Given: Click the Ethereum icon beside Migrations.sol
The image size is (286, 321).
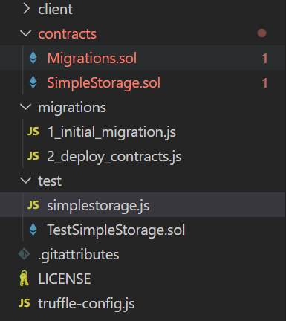Looking at the screenshot, I should coord(33,58).
